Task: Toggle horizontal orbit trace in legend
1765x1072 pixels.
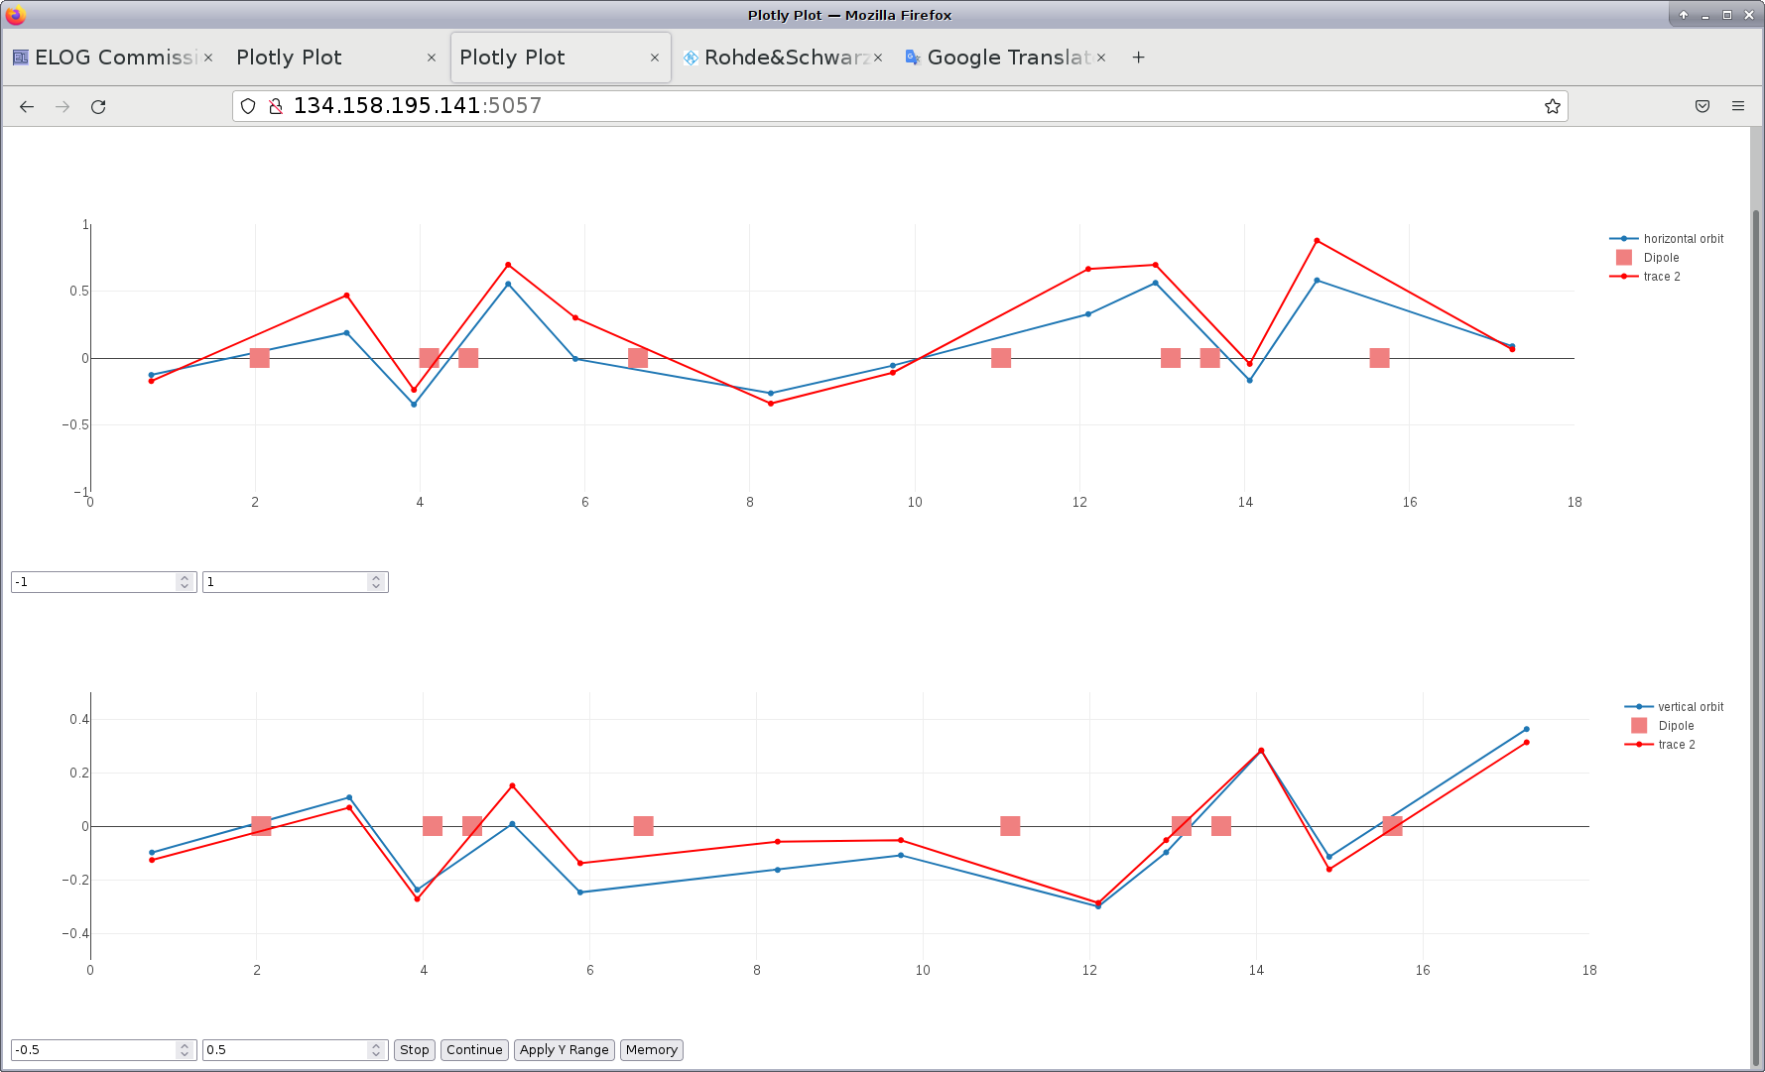Action: (1682, 239)
